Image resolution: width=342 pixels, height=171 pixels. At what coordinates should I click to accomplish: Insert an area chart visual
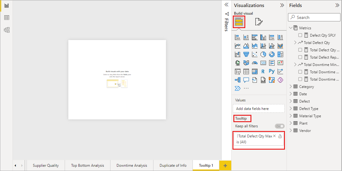pos(246,46)
